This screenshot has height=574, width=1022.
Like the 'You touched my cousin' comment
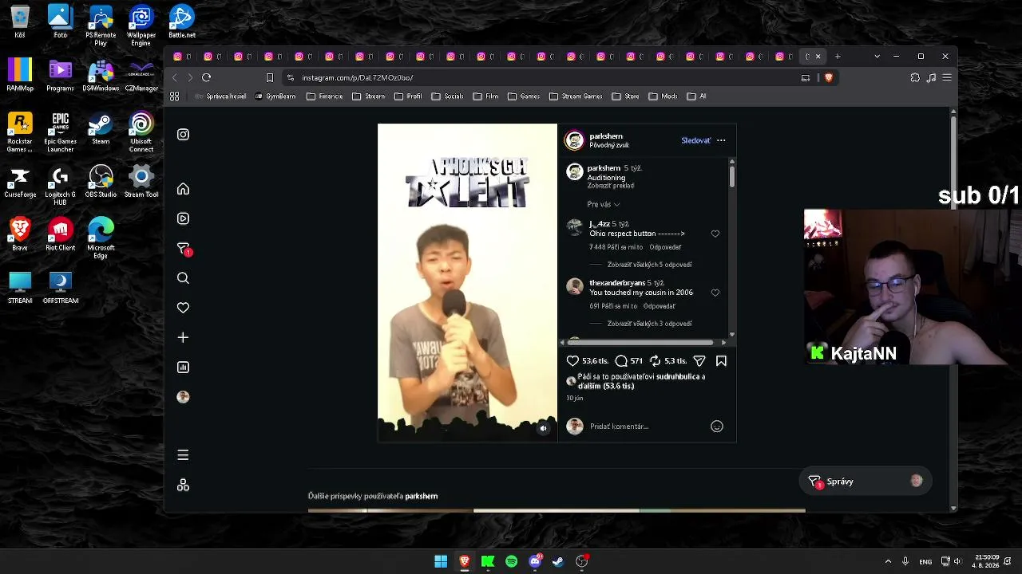[x=715, y=293]
